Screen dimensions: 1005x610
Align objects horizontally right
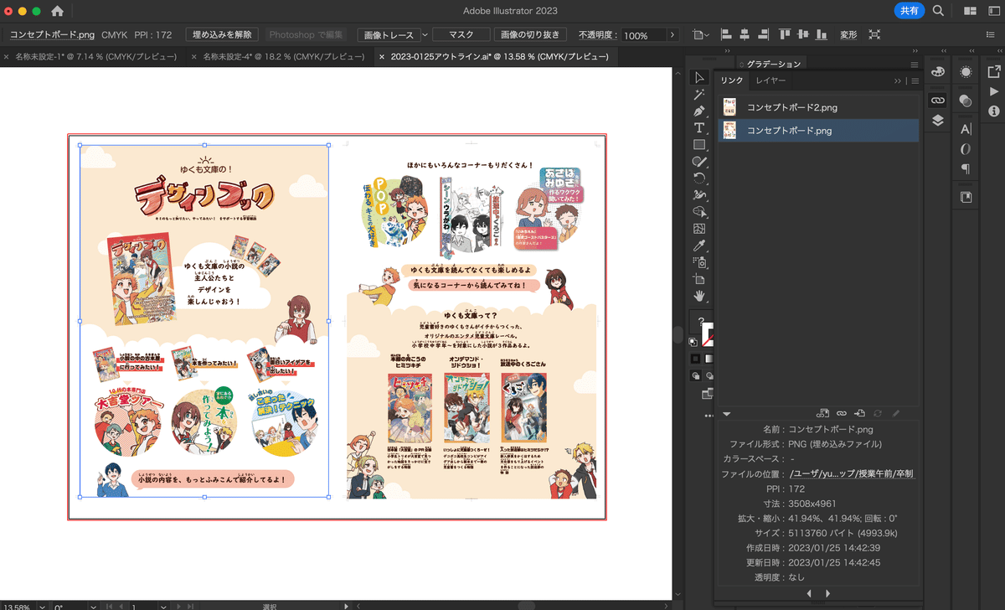coord(761,34)
